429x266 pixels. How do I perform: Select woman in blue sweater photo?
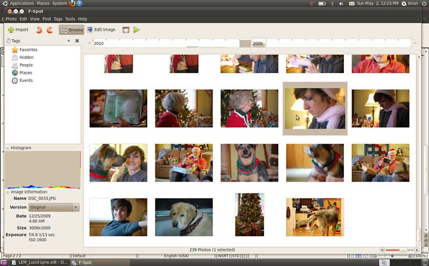(x=118, y=217)
